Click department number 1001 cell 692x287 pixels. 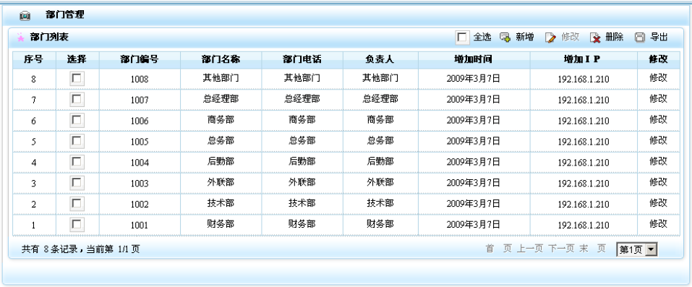140,226
